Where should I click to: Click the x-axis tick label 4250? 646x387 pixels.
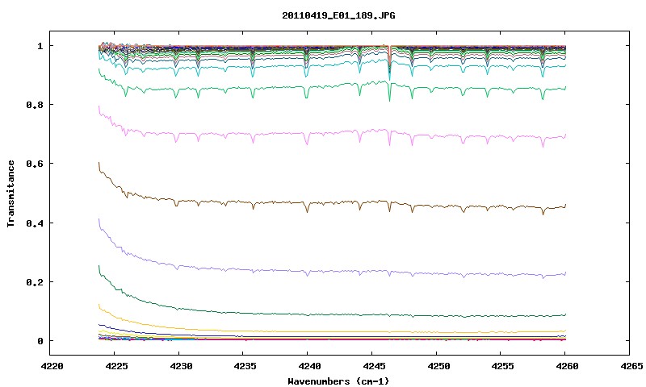coord(438,366)
